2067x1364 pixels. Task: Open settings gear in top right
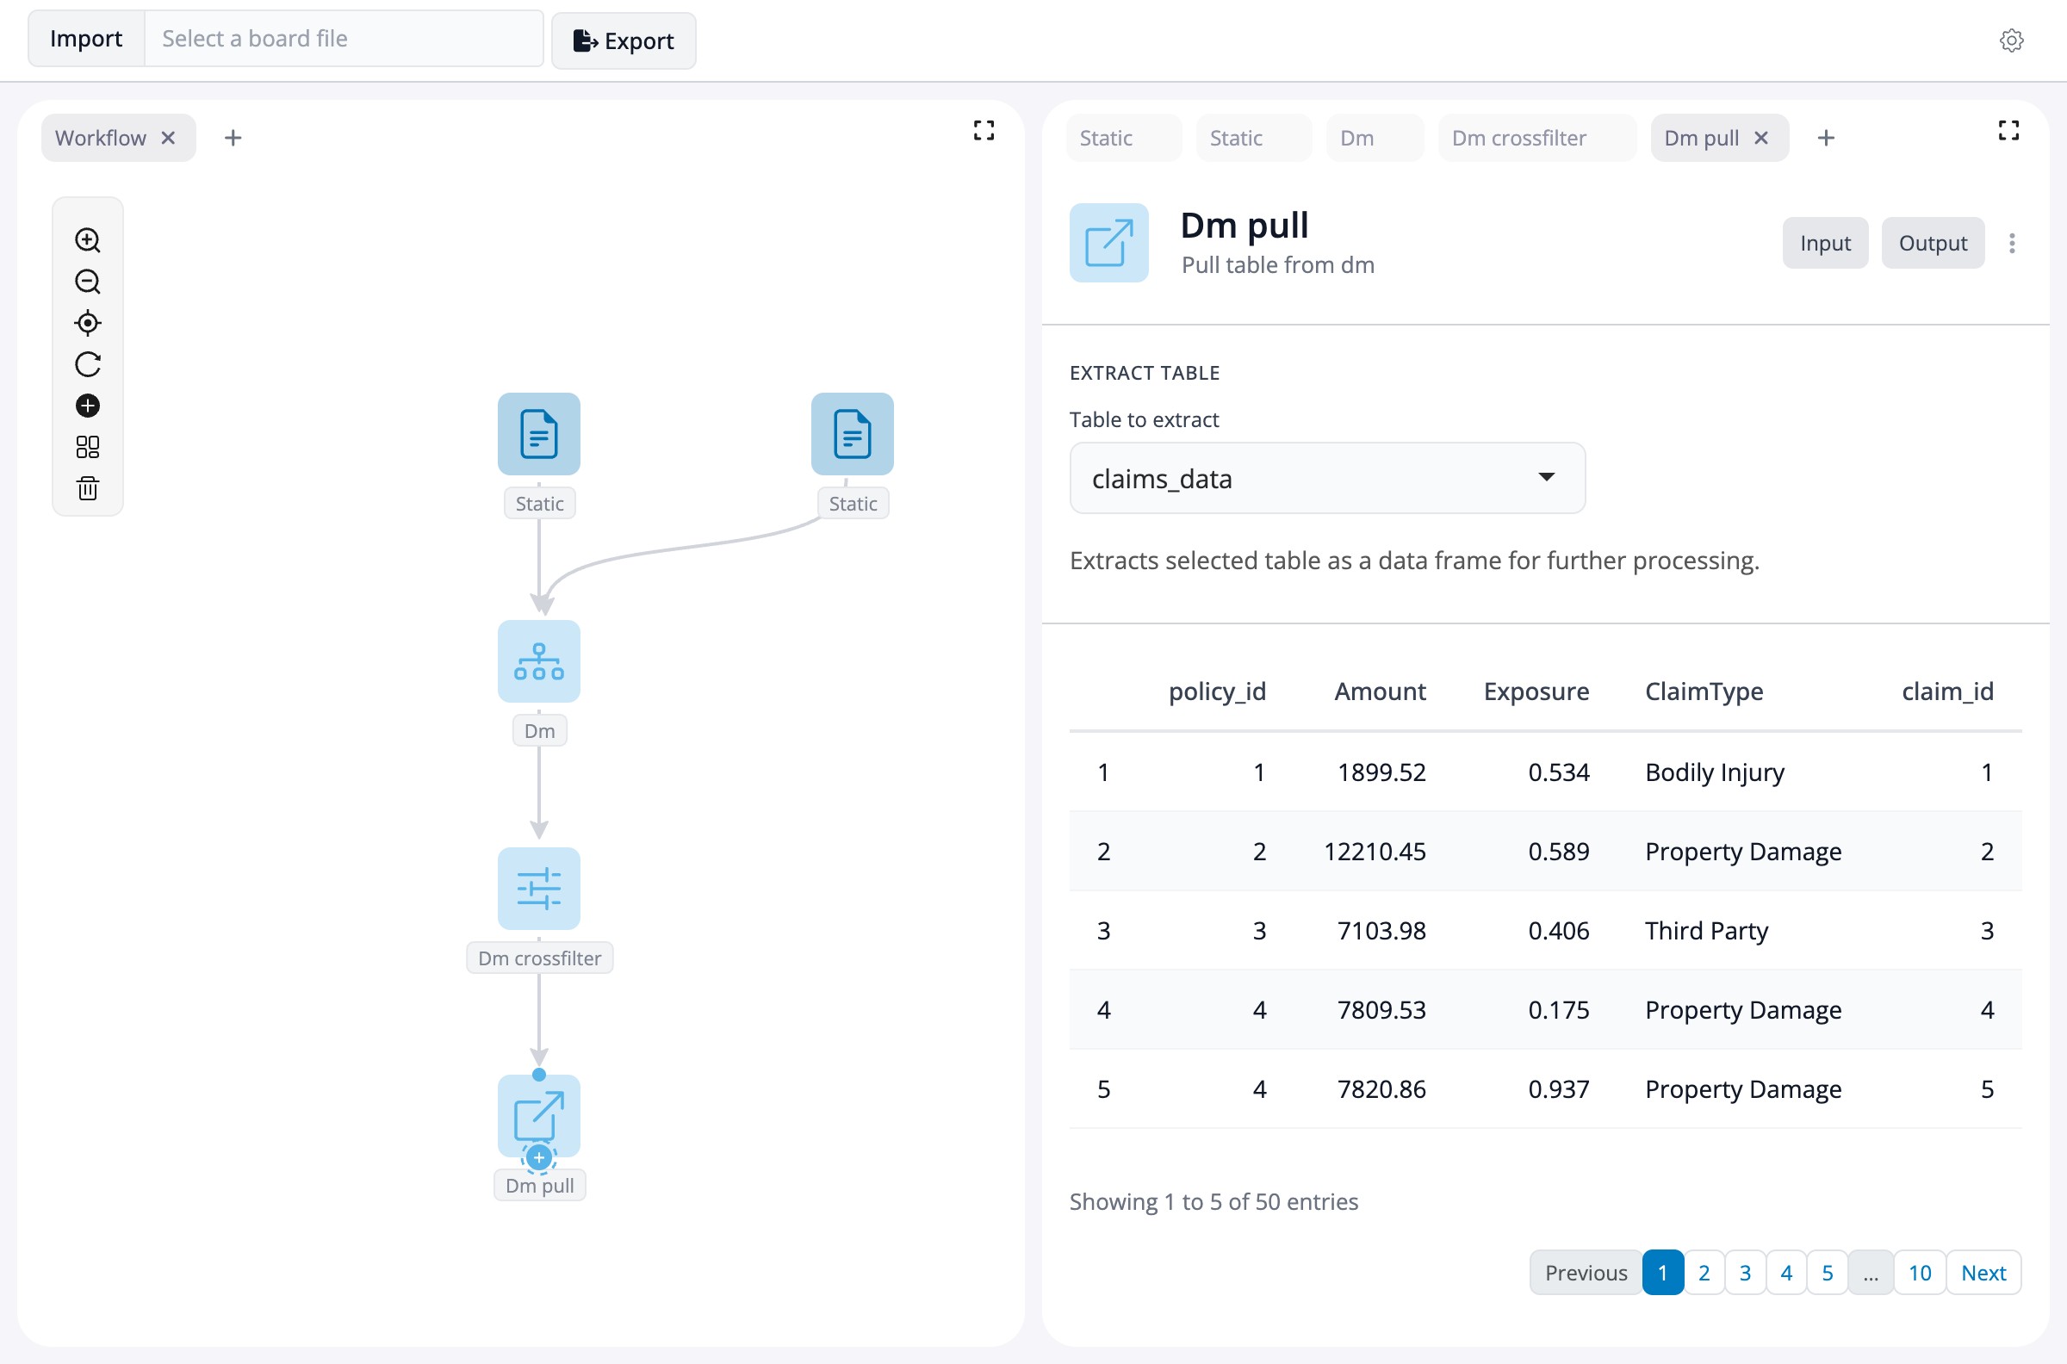2010,40
